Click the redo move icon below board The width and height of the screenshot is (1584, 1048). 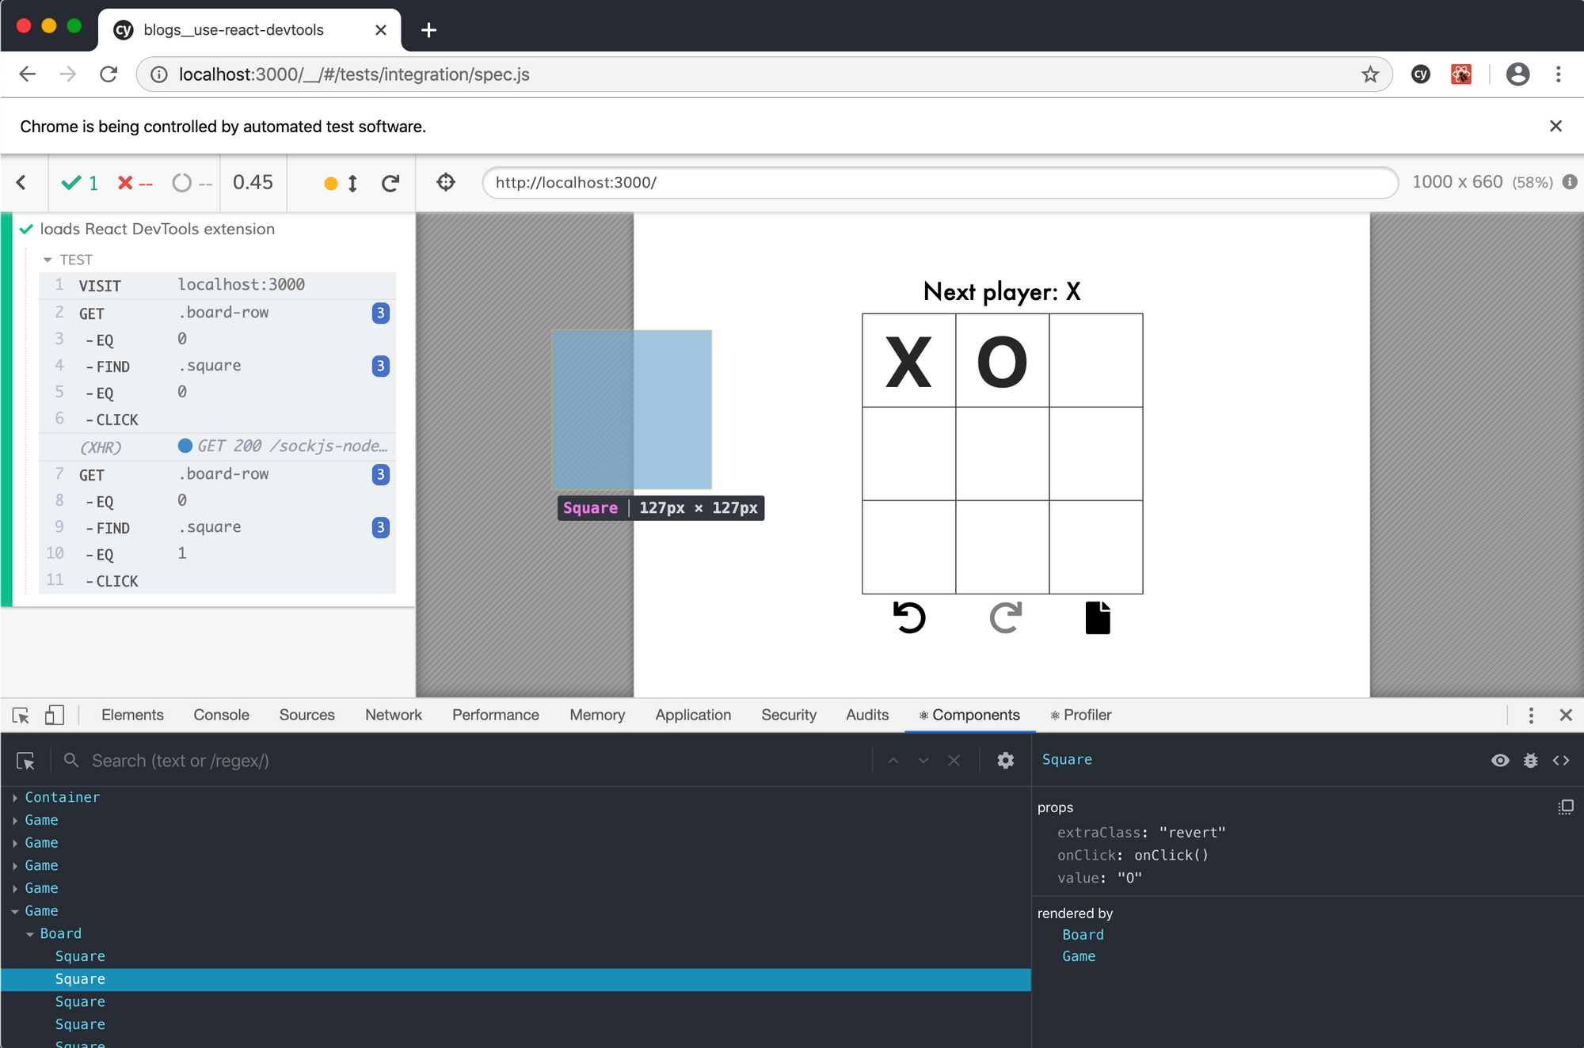click(1005, 617)
